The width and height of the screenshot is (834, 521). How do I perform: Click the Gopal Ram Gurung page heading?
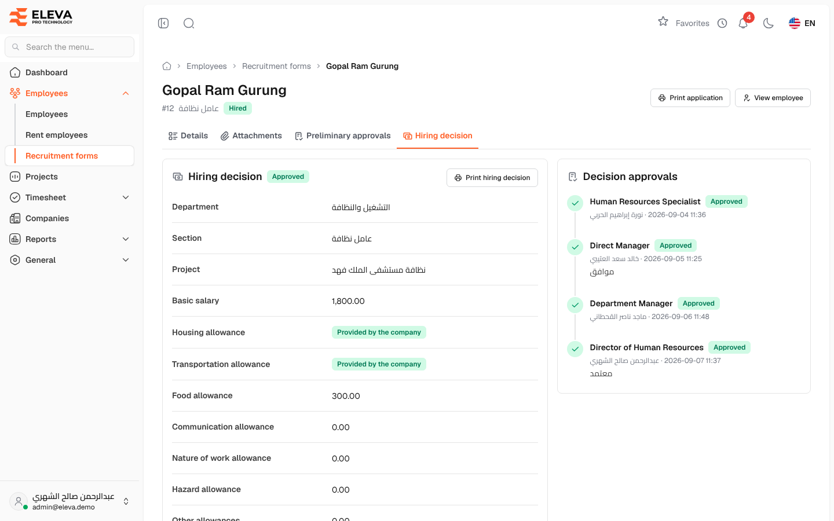tap(224, 90)
